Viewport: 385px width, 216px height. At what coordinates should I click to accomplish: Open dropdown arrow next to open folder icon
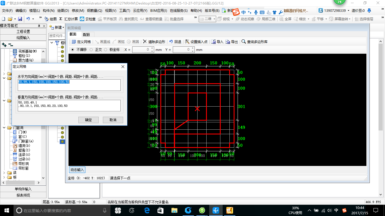click(x=15, y=19)
